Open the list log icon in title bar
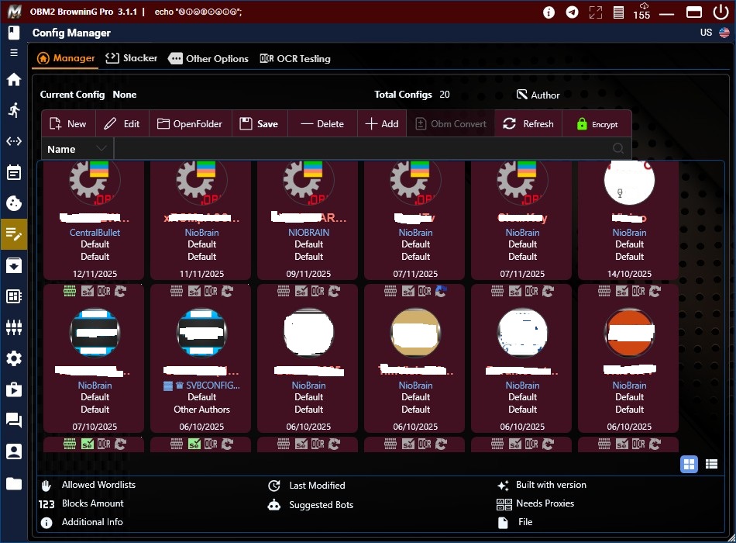This screenshot has width=736, height=543. 619,12
